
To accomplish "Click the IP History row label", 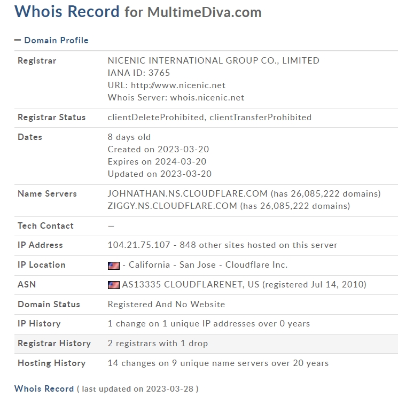I will click(39, 324).
